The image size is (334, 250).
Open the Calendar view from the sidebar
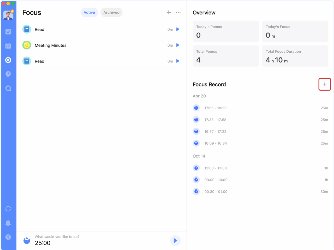(8, 46)
